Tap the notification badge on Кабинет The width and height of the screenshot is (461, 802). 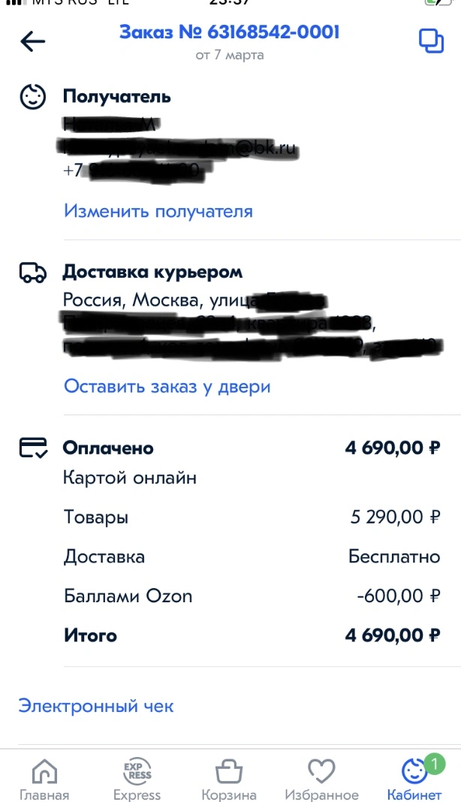tap(435, 764)
